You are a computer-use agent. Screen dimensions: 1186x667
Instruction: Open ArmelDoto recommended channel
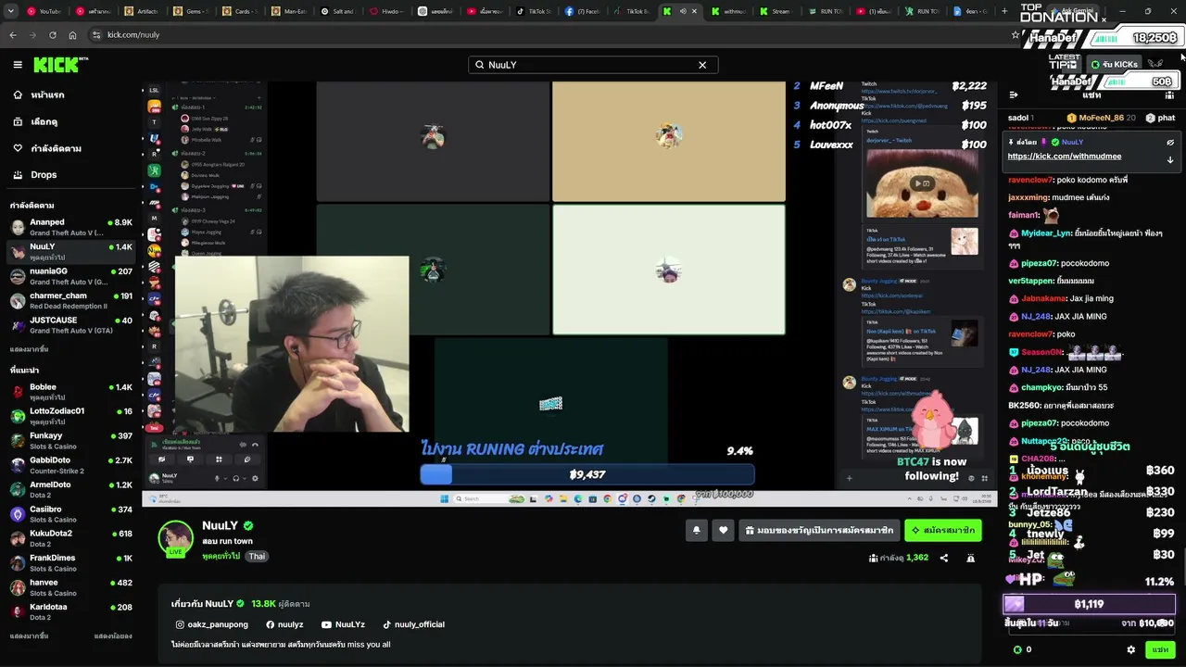pyautogui.click(x=71, y=489)
